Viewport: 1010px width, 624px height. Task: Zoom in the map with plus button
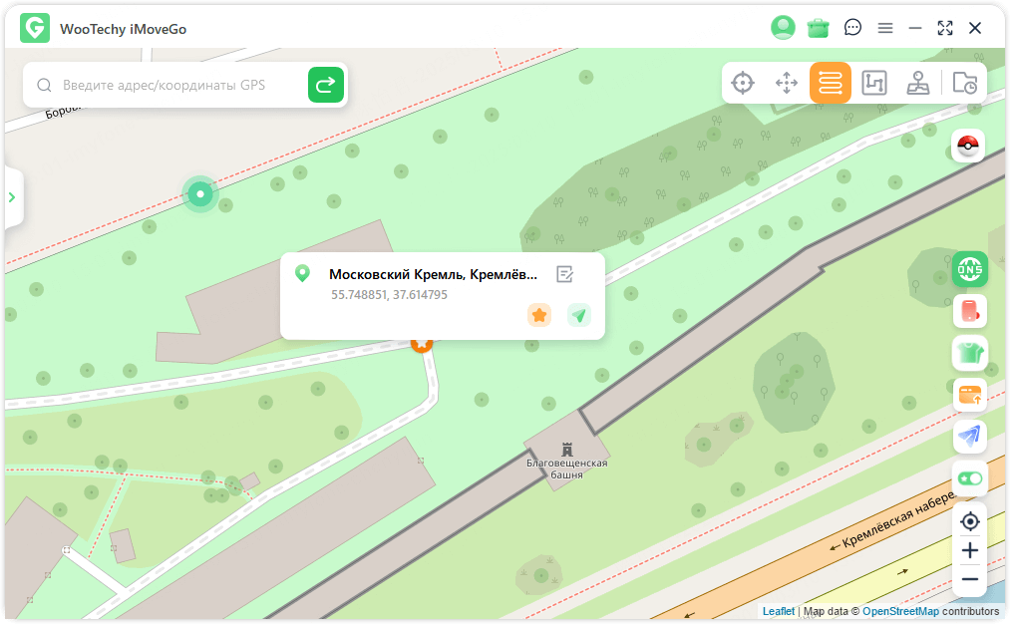[969, 550]
